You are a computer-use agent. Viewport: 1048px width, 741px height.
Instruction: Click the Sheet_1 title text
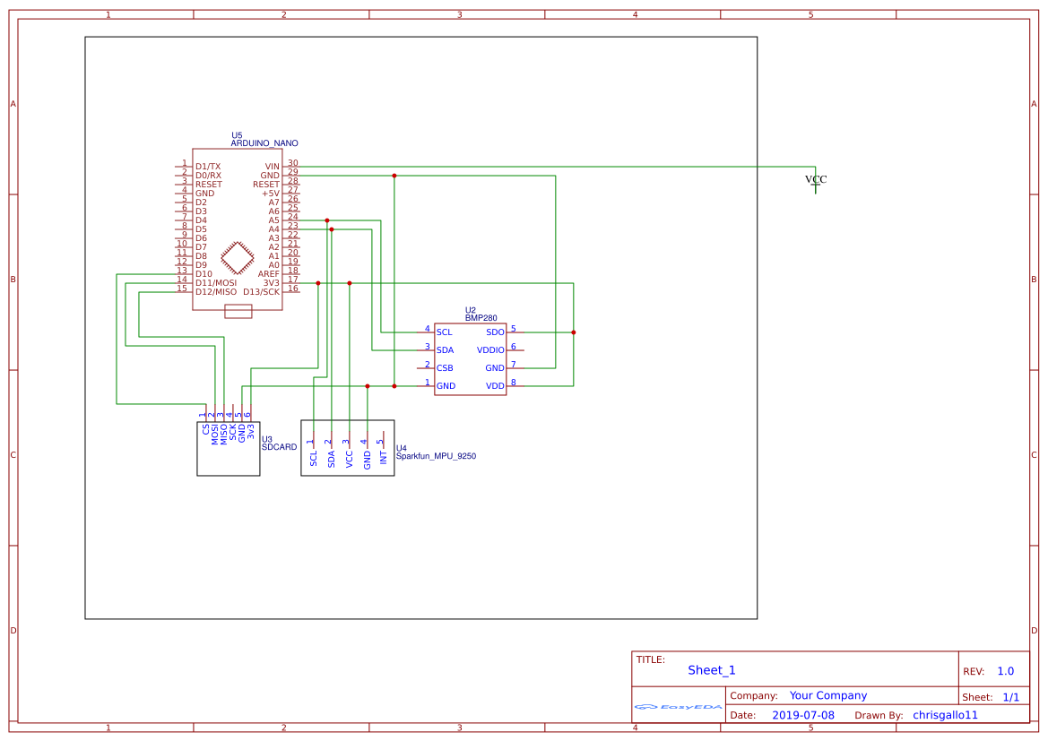pos(711,669)
